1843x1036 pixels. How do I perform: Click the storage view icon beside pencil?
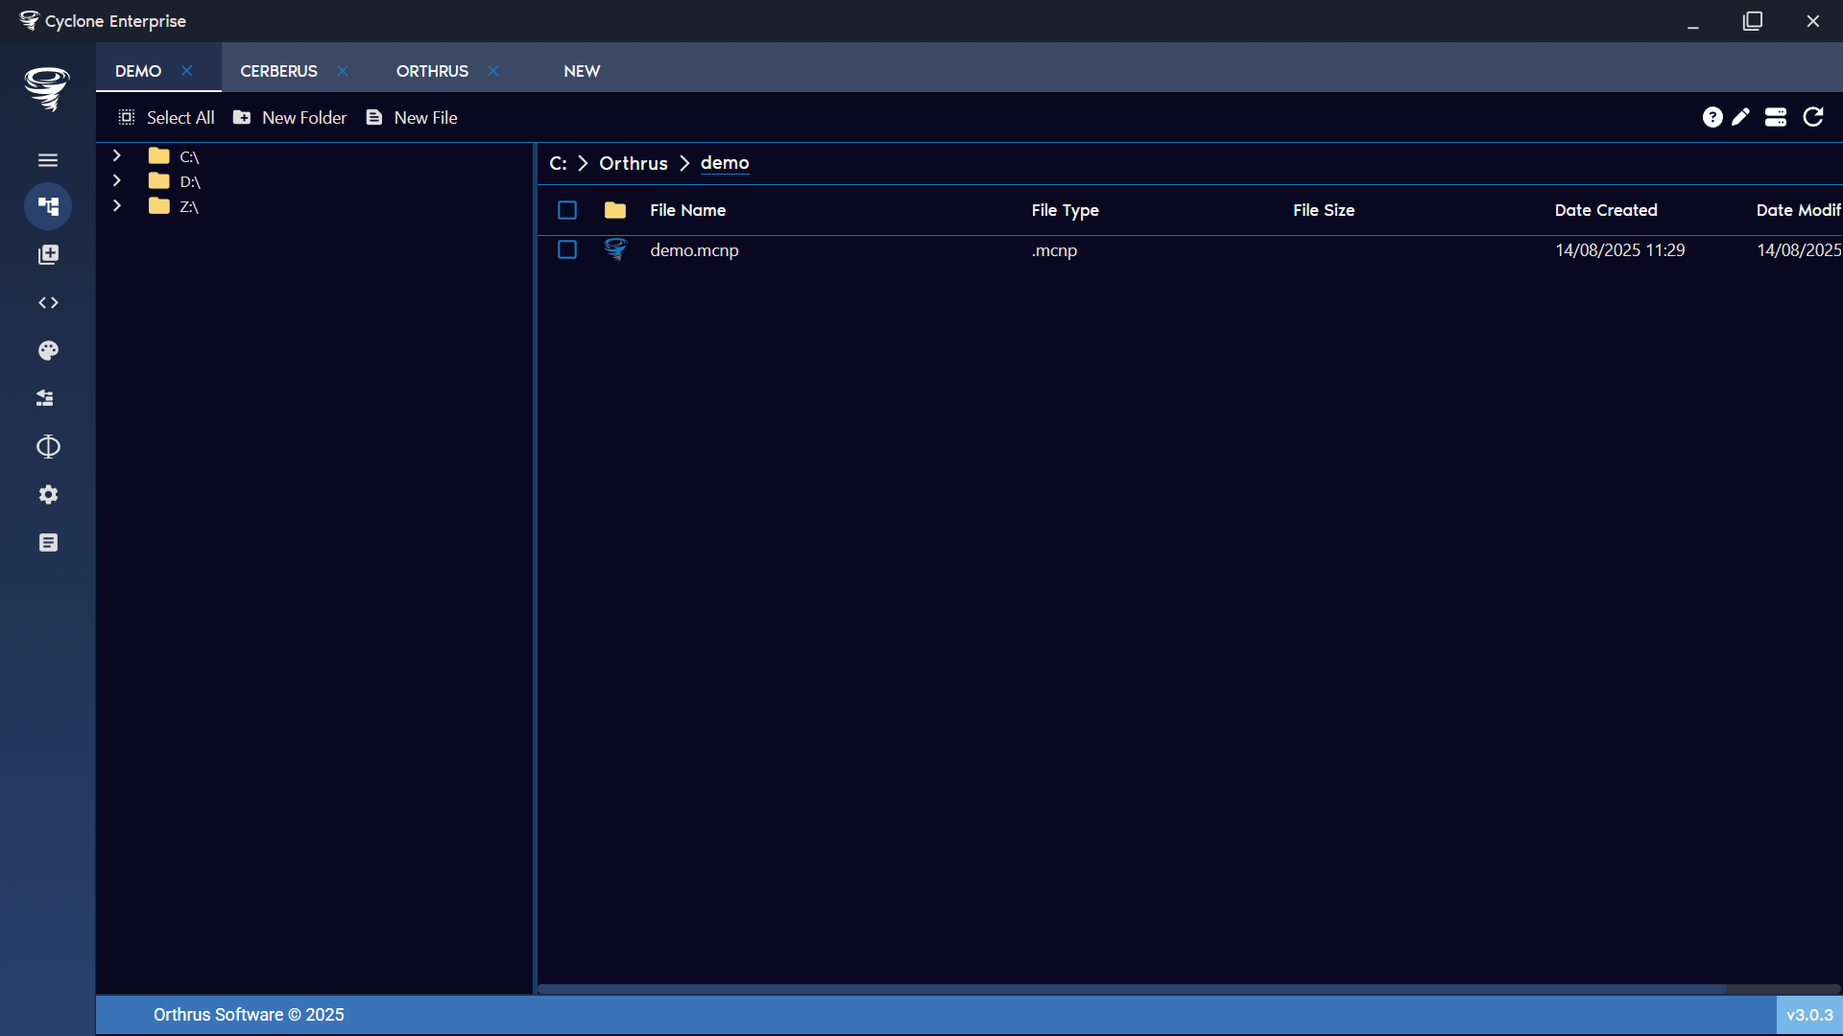point(1776,117)
